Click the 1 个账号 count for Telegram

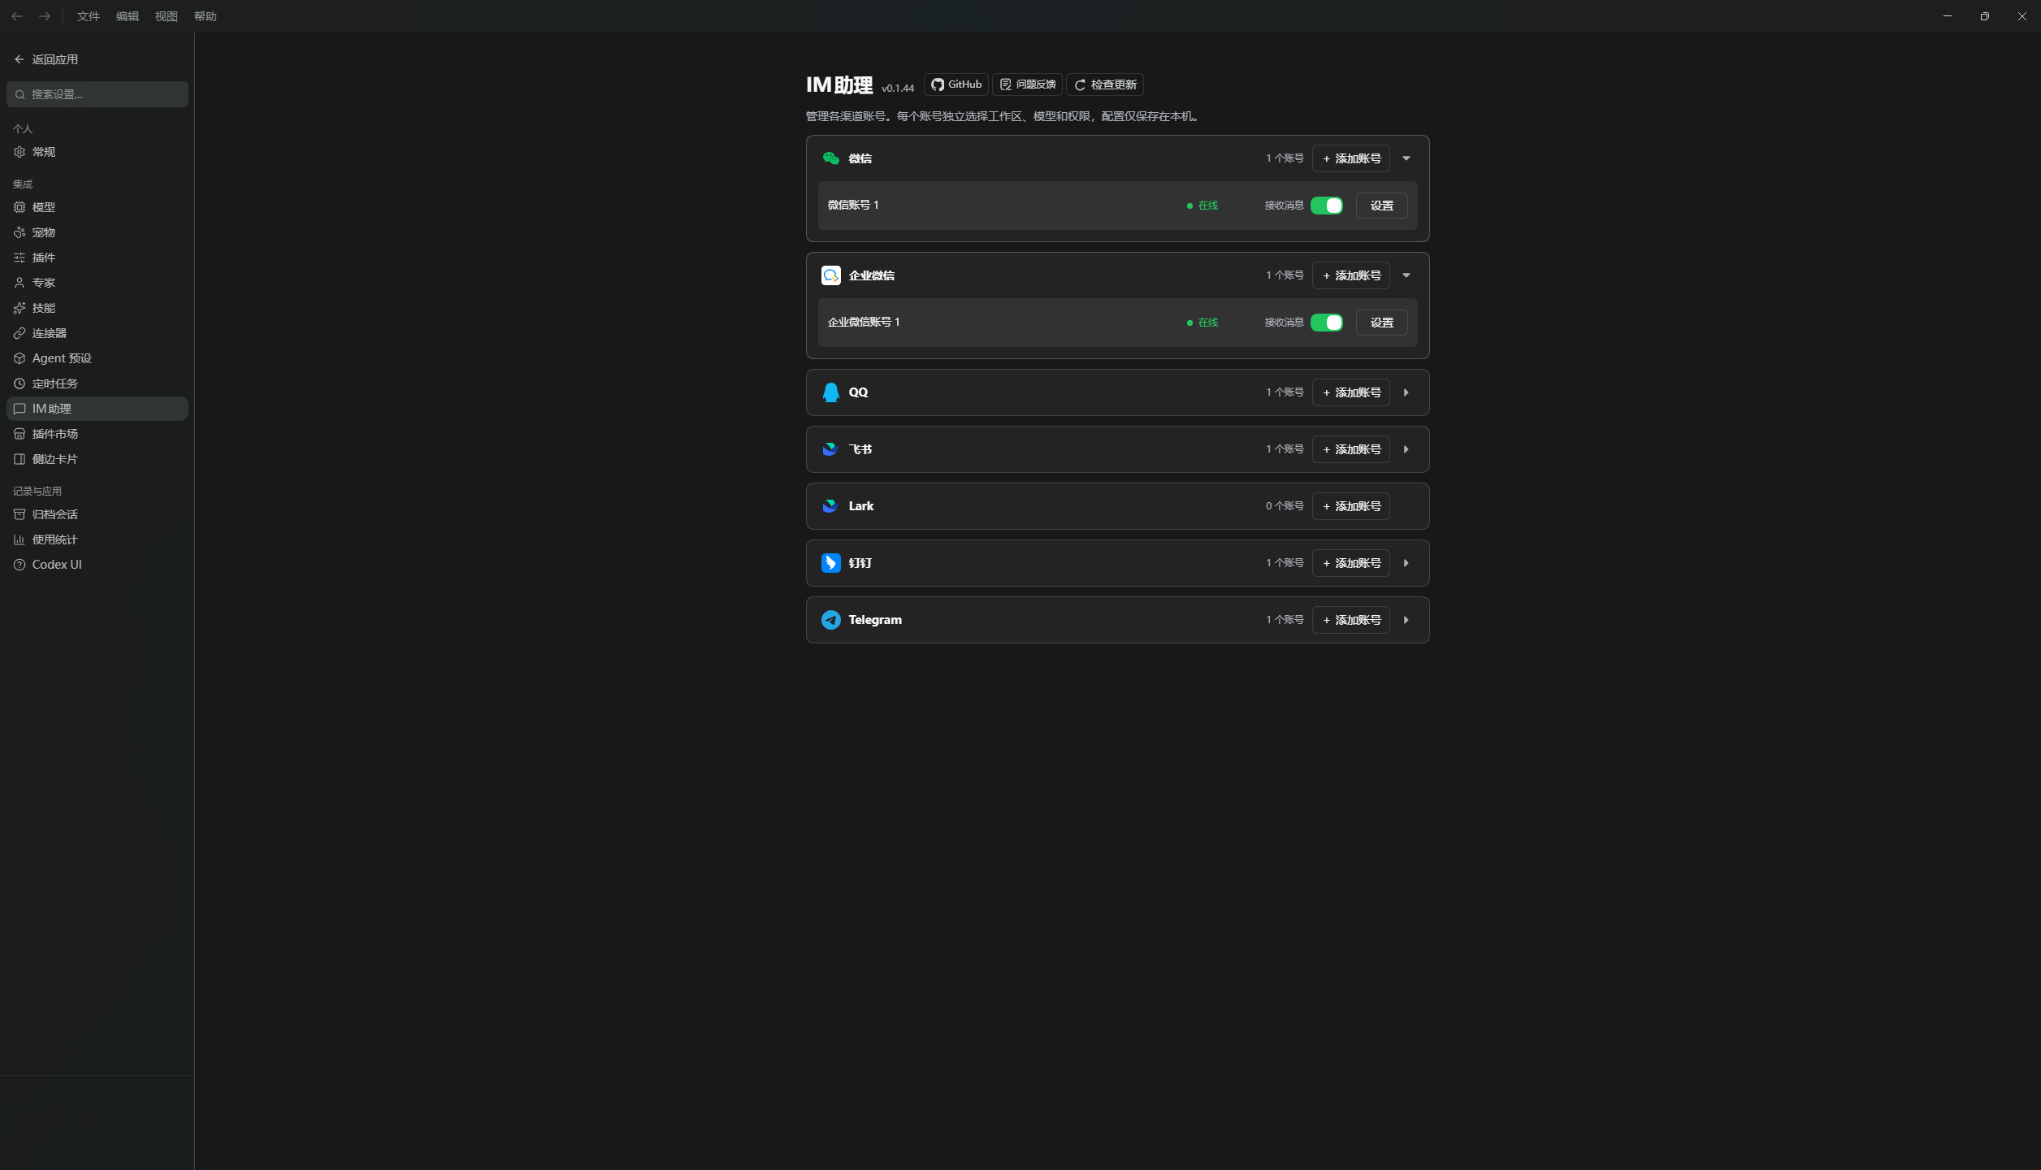point(1285,620)
